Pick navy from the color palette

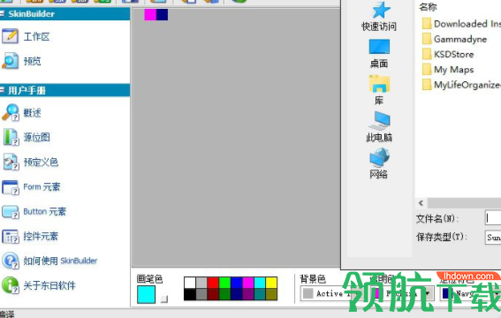pos(236,294)
